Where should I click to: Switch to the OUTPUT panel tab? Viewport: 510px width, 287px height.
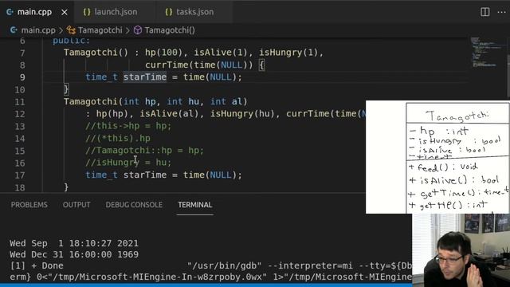76,205
